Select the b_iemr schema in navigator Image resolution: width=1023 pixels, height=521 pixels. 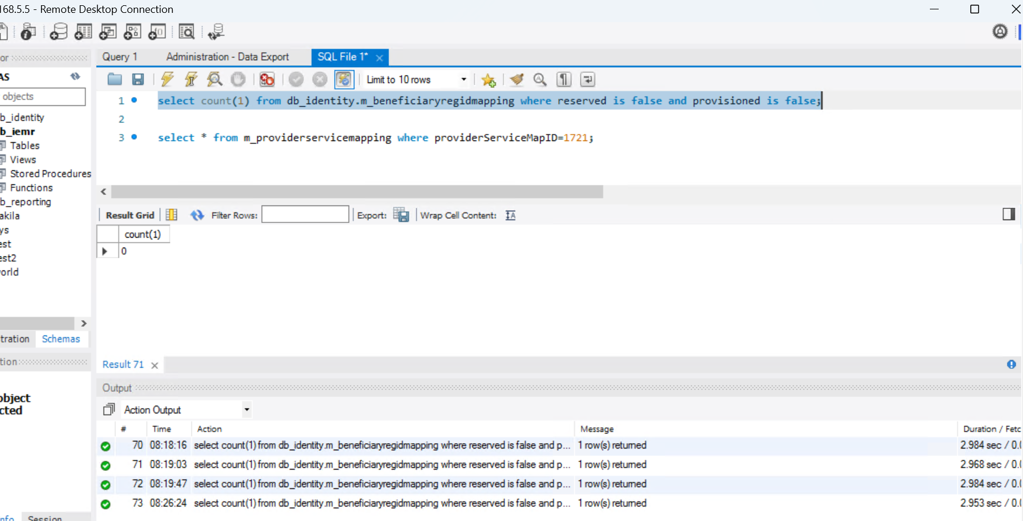(x=18, y=132)
